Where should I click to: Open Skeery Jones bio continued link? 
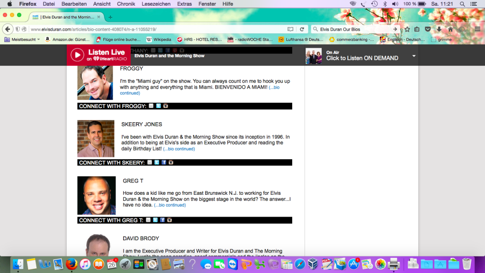click(179, 149)
